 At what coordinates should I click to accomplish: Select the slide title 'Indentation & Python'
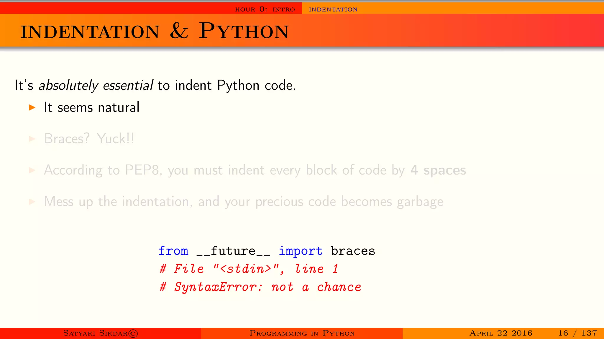[x=155, y=31]
